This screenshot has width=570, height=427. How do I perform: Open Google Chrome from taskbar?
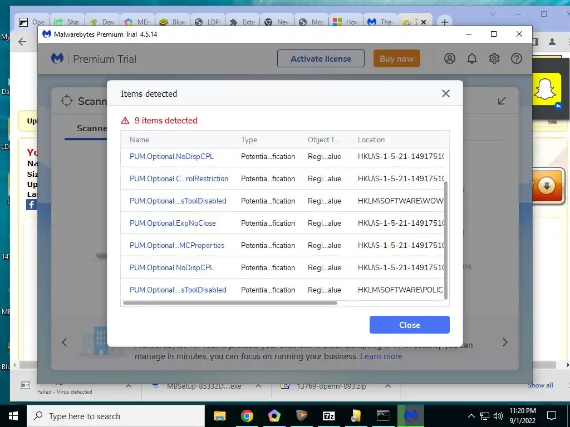(x=247, y=416)
